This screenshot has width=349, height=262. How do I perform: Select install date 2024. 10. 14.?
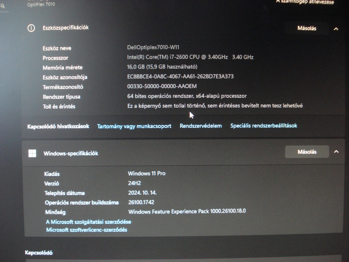[x=142, y=193]
